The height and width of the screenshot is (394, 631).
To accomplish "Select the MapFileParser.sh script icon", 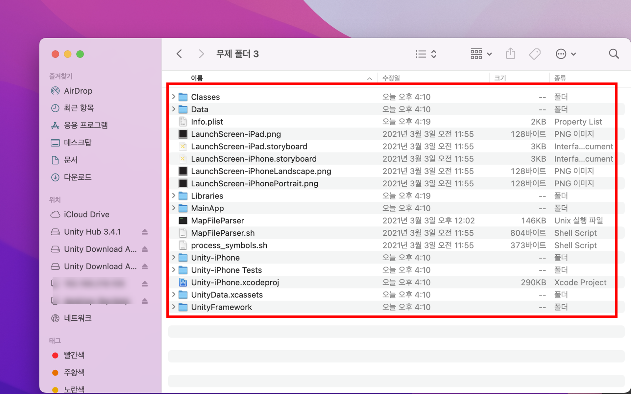I will 183,233.
